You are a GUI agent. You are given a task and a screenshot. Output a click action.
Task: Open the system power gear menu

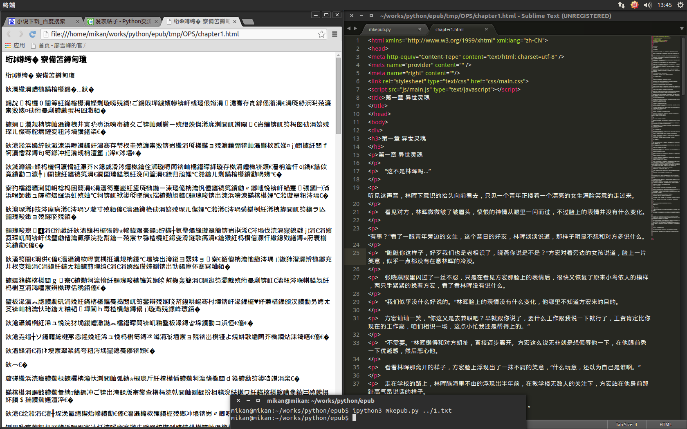click(680, 5)
